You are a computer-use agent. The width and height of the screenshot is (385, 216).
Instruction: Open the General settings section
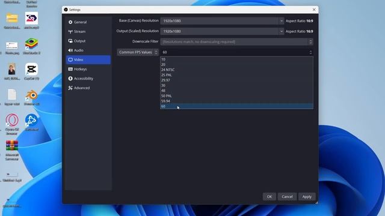[x=88, y=22]
